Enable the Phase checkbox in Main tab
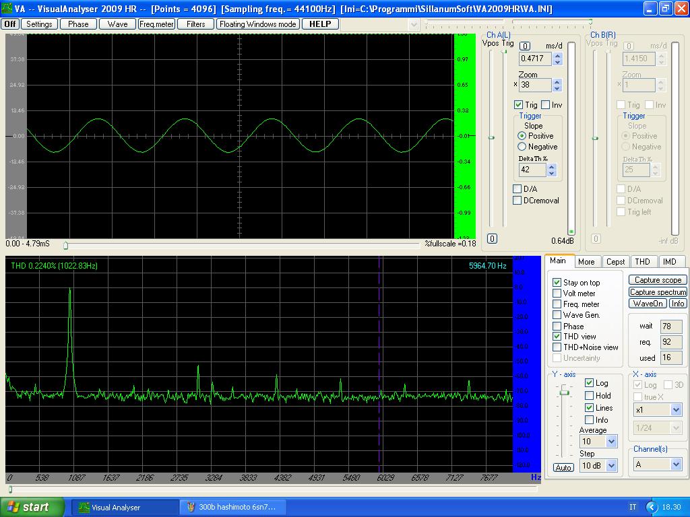 pos(557,326)
